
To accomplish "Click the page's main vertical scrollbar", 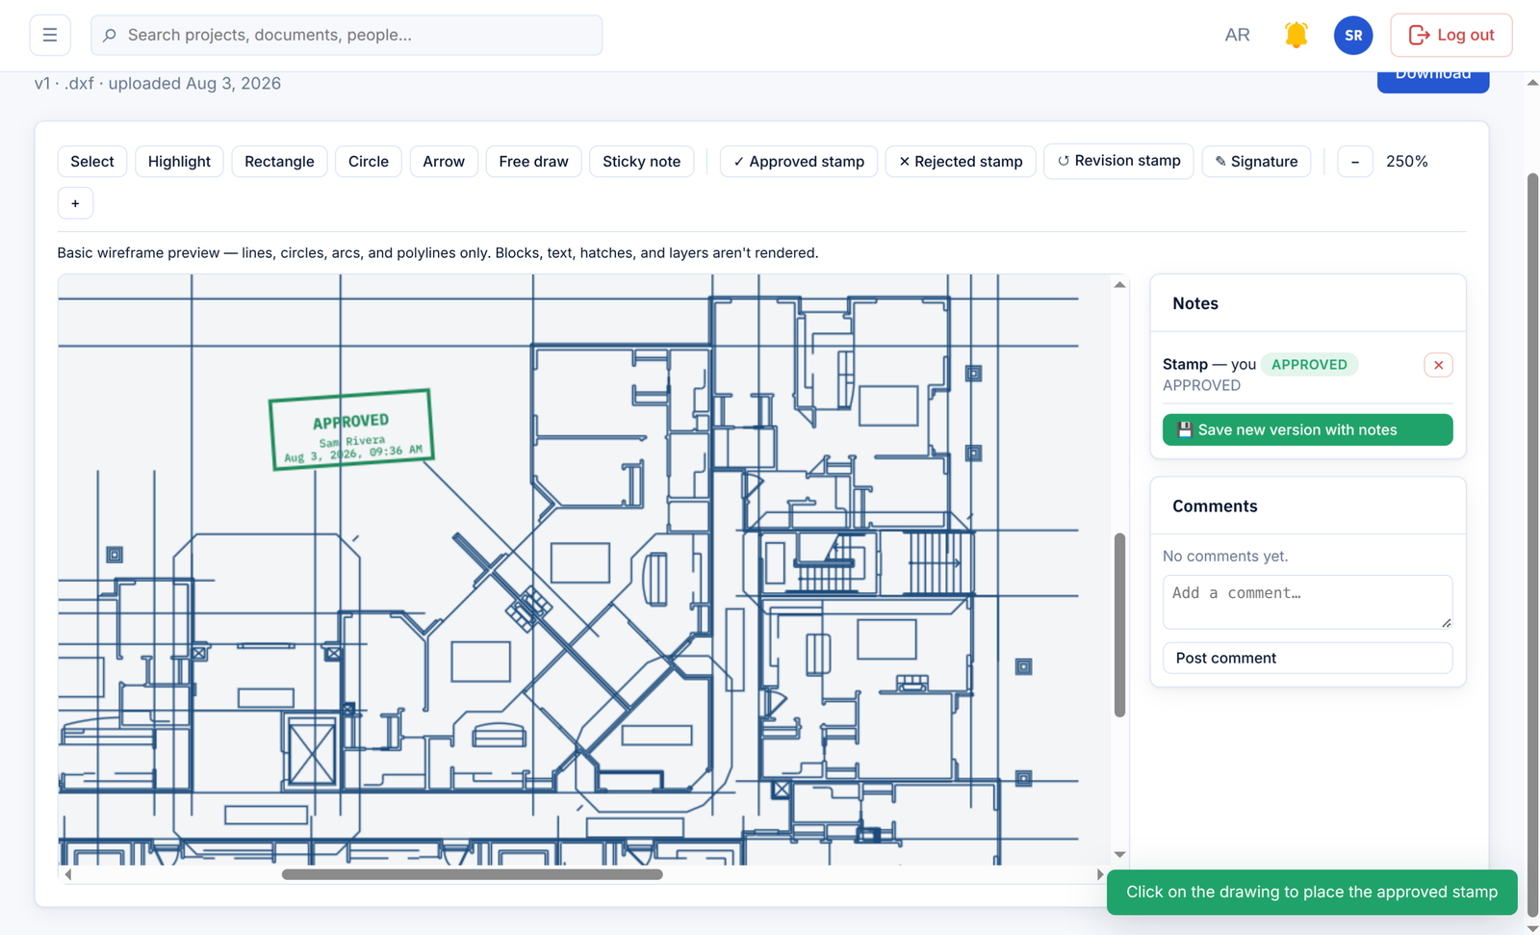I will pos(1532,544).
